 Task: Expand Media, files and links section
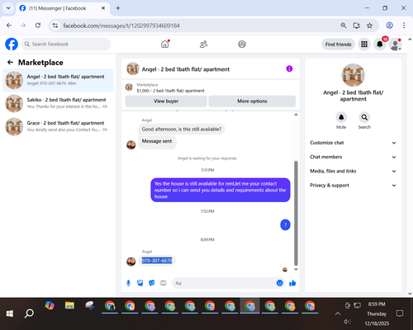pyautogui.click(x=354, y=171)
